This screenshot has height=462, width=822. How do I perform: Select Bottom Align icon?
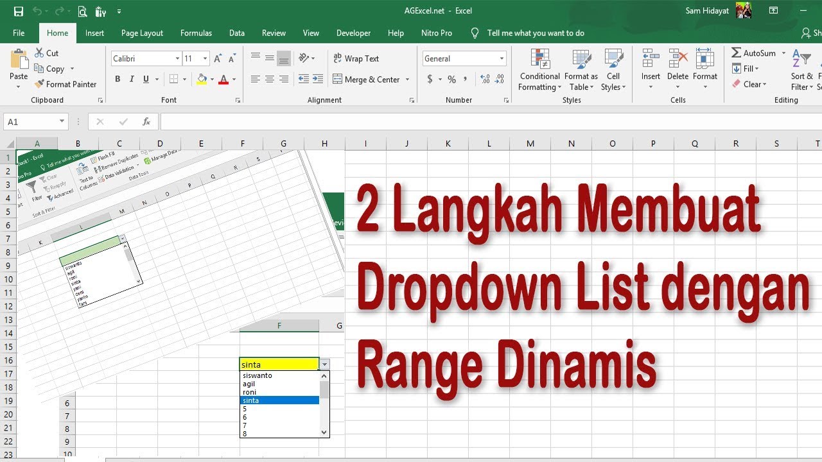[284, 58]
